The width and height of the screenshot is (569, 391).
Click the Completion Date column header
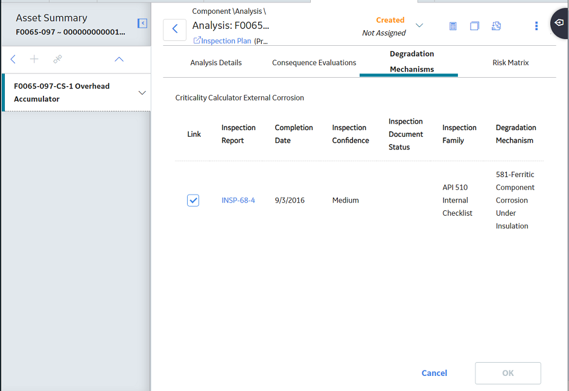(x=294, y=134)
